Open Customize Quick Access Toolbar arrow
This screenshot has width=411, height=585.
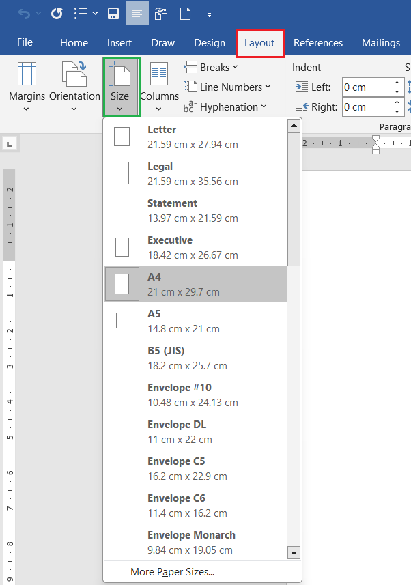[x=209, y=15]
